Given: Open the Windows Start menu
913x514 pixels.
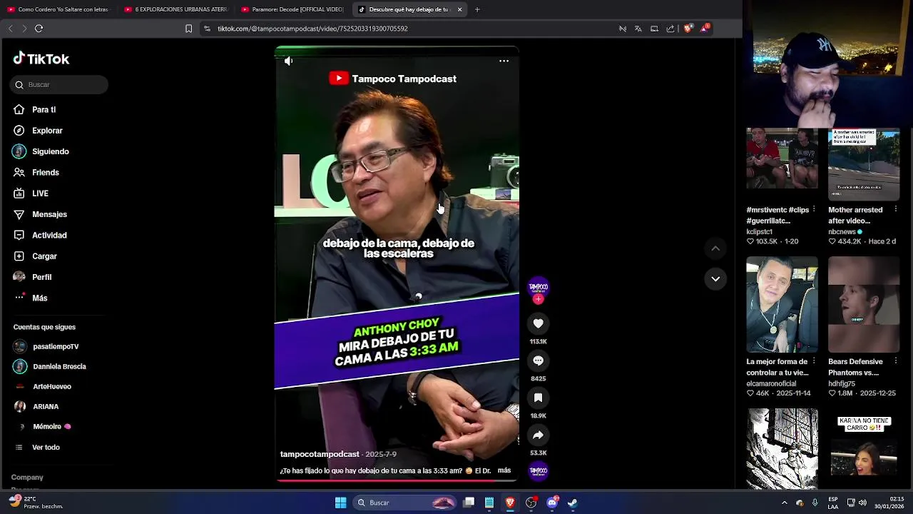Looking at the screenshot, I should click(340, 503).
